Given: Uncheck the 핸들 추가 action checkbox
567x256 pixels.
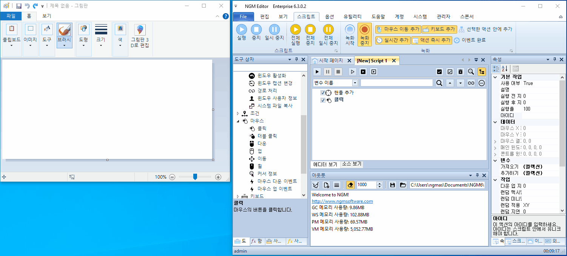Looking at the screenshot, I should tap(323, 93).
